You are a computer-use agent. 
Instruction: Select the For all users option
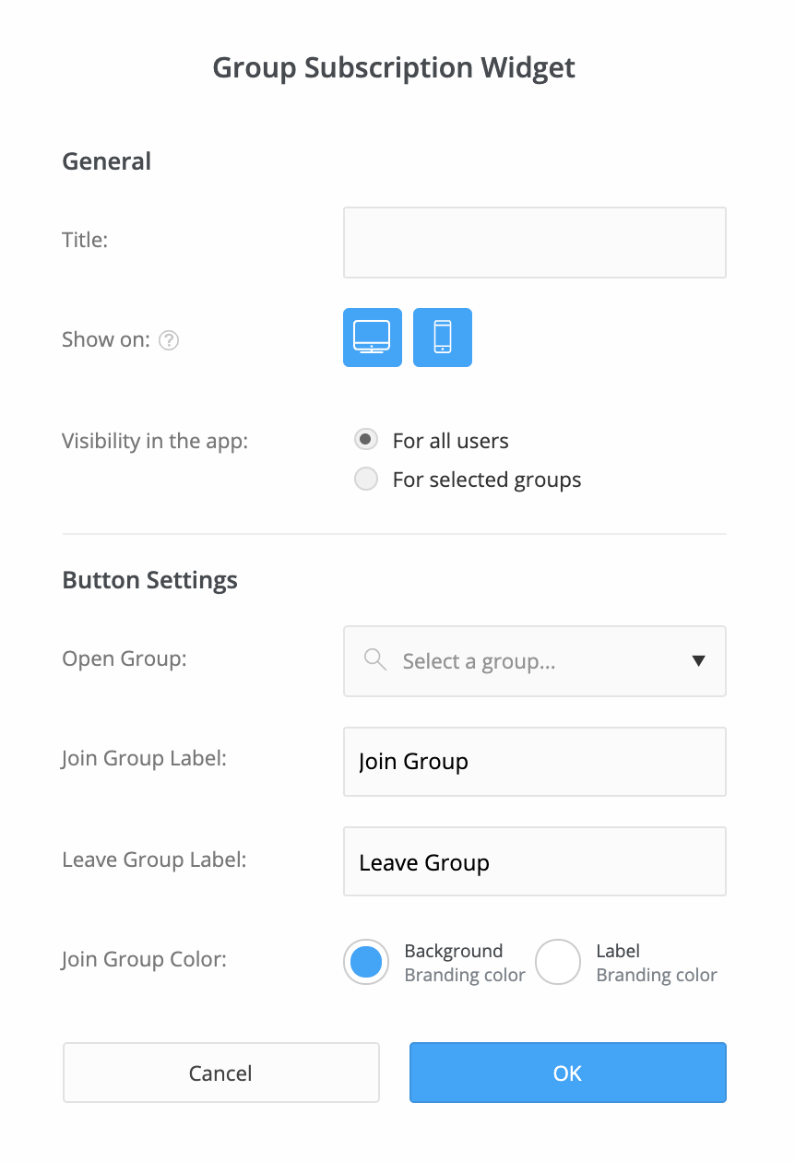(366, 440)
